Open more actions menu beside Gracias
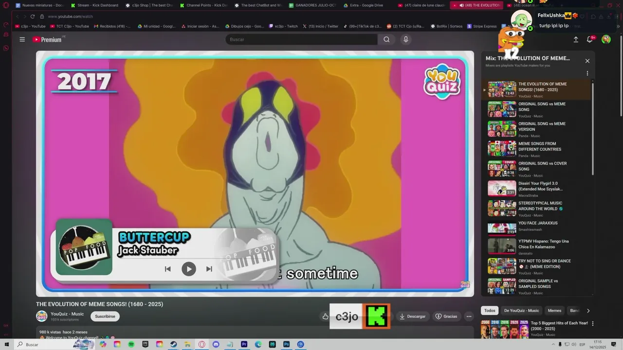Screen dimensions: 623x350 coord(469,316)
